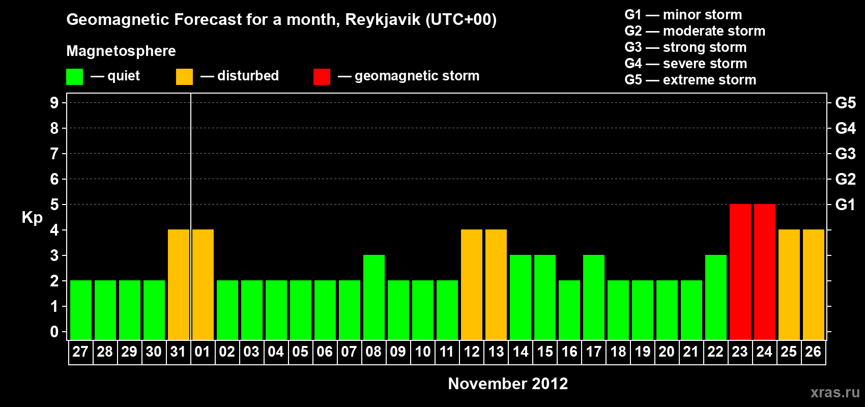The image size is (865, 407).
Task: Click date label 23 on the axis
Action: click(740, 352)
